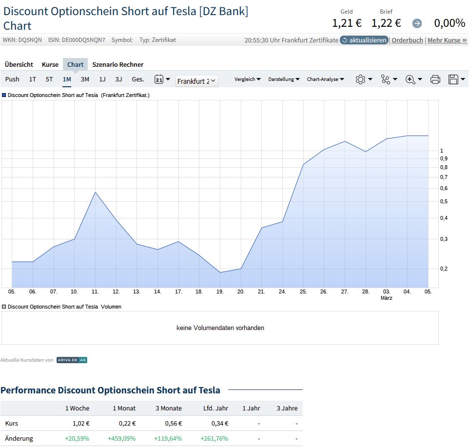The image size is (469, 447).
Task: Open the chart settings gear menu
Action: point(360,79)
